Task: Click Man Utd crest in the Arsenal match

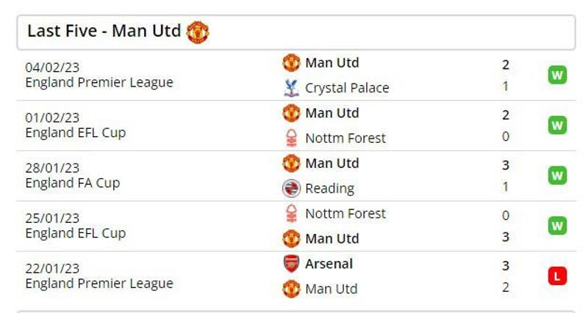Action: [x=291, y=289]
